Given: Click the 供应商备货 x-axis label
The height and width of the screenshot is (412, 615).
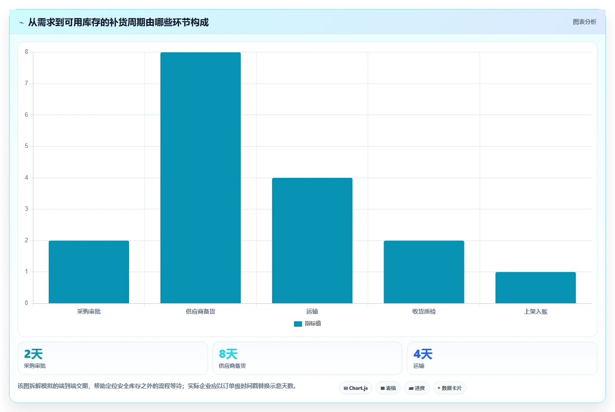Looking at the screenshot, I should tap(200, 311).
